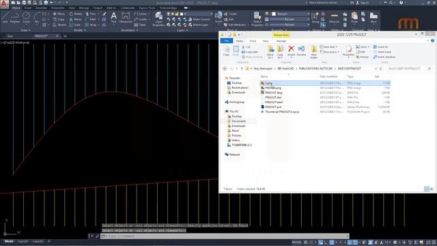Click the Array tool
Image resolution: width=437 pixels, height=246 pixels.
91,25
